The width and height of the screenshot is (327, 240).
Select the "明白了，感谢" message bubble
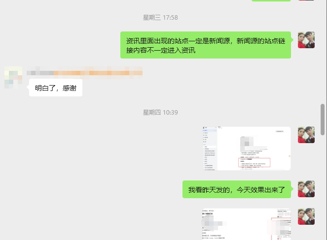pyautogui.click(x=55, y=89)
